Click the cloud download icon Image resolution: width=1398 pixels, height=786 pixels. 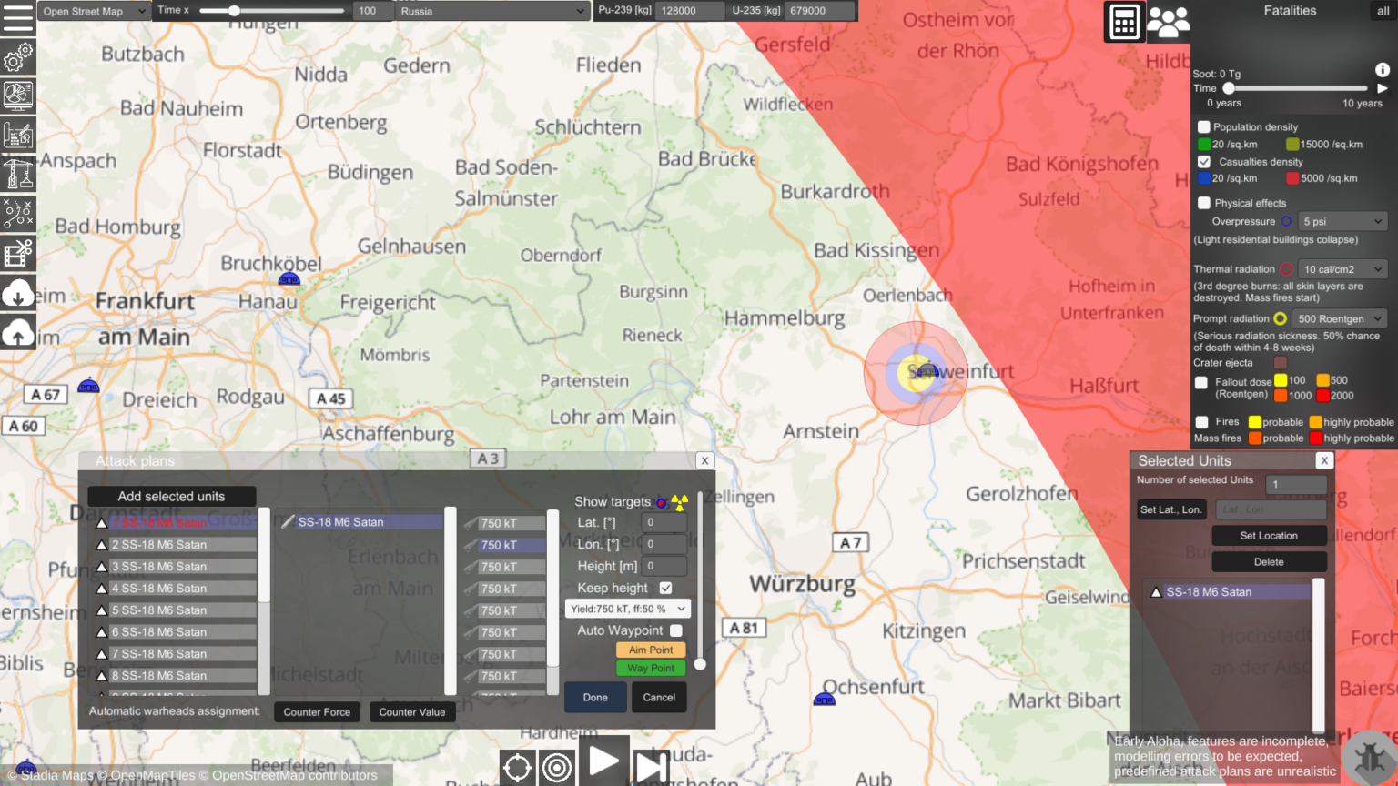point(17,294)
